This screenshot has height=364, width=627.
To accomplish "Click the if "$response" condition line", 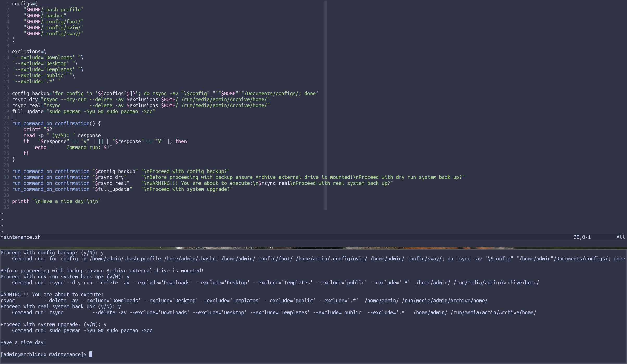I will tap(105, 141).
